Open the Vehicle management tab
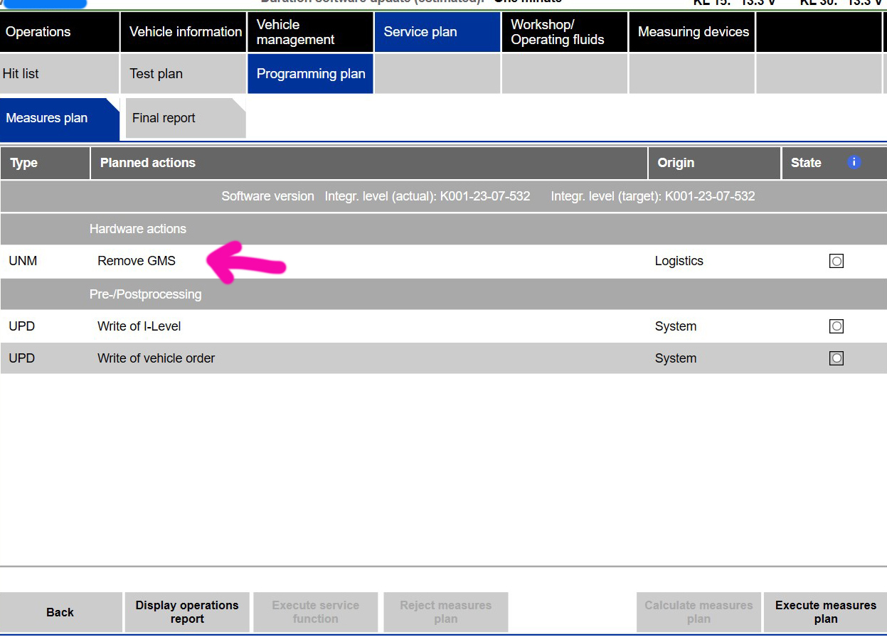 click(x=310, y=32)
